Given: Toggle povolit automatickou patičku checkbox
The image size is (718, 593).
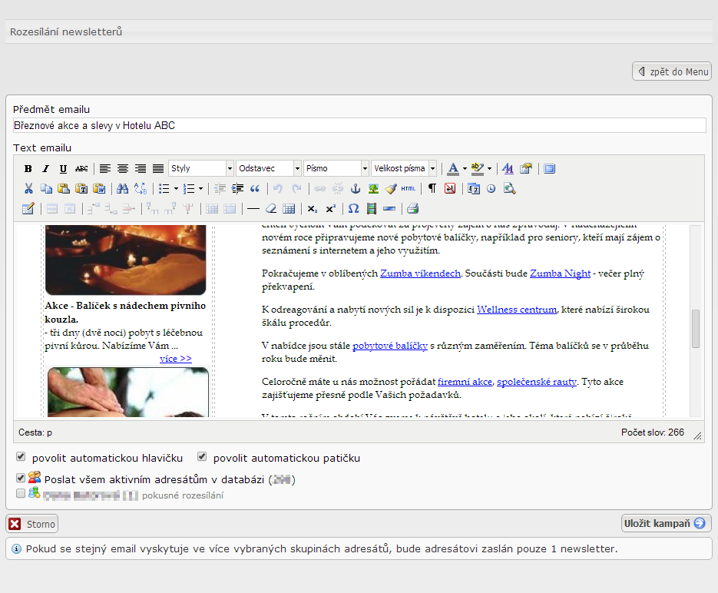Looking at the screenshot, I should coord(202,456).
